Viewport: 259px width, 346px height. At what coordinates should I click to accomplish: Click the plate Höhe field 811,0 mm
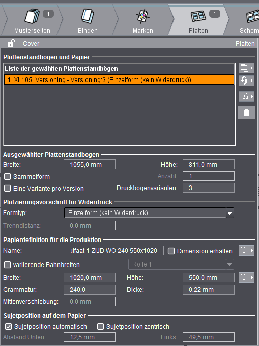[209, 165]
